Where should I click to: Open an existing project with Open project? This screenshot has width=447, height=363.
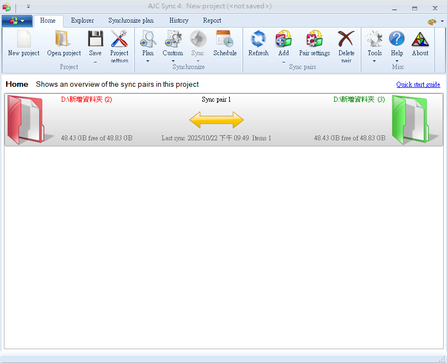point(64,40)
